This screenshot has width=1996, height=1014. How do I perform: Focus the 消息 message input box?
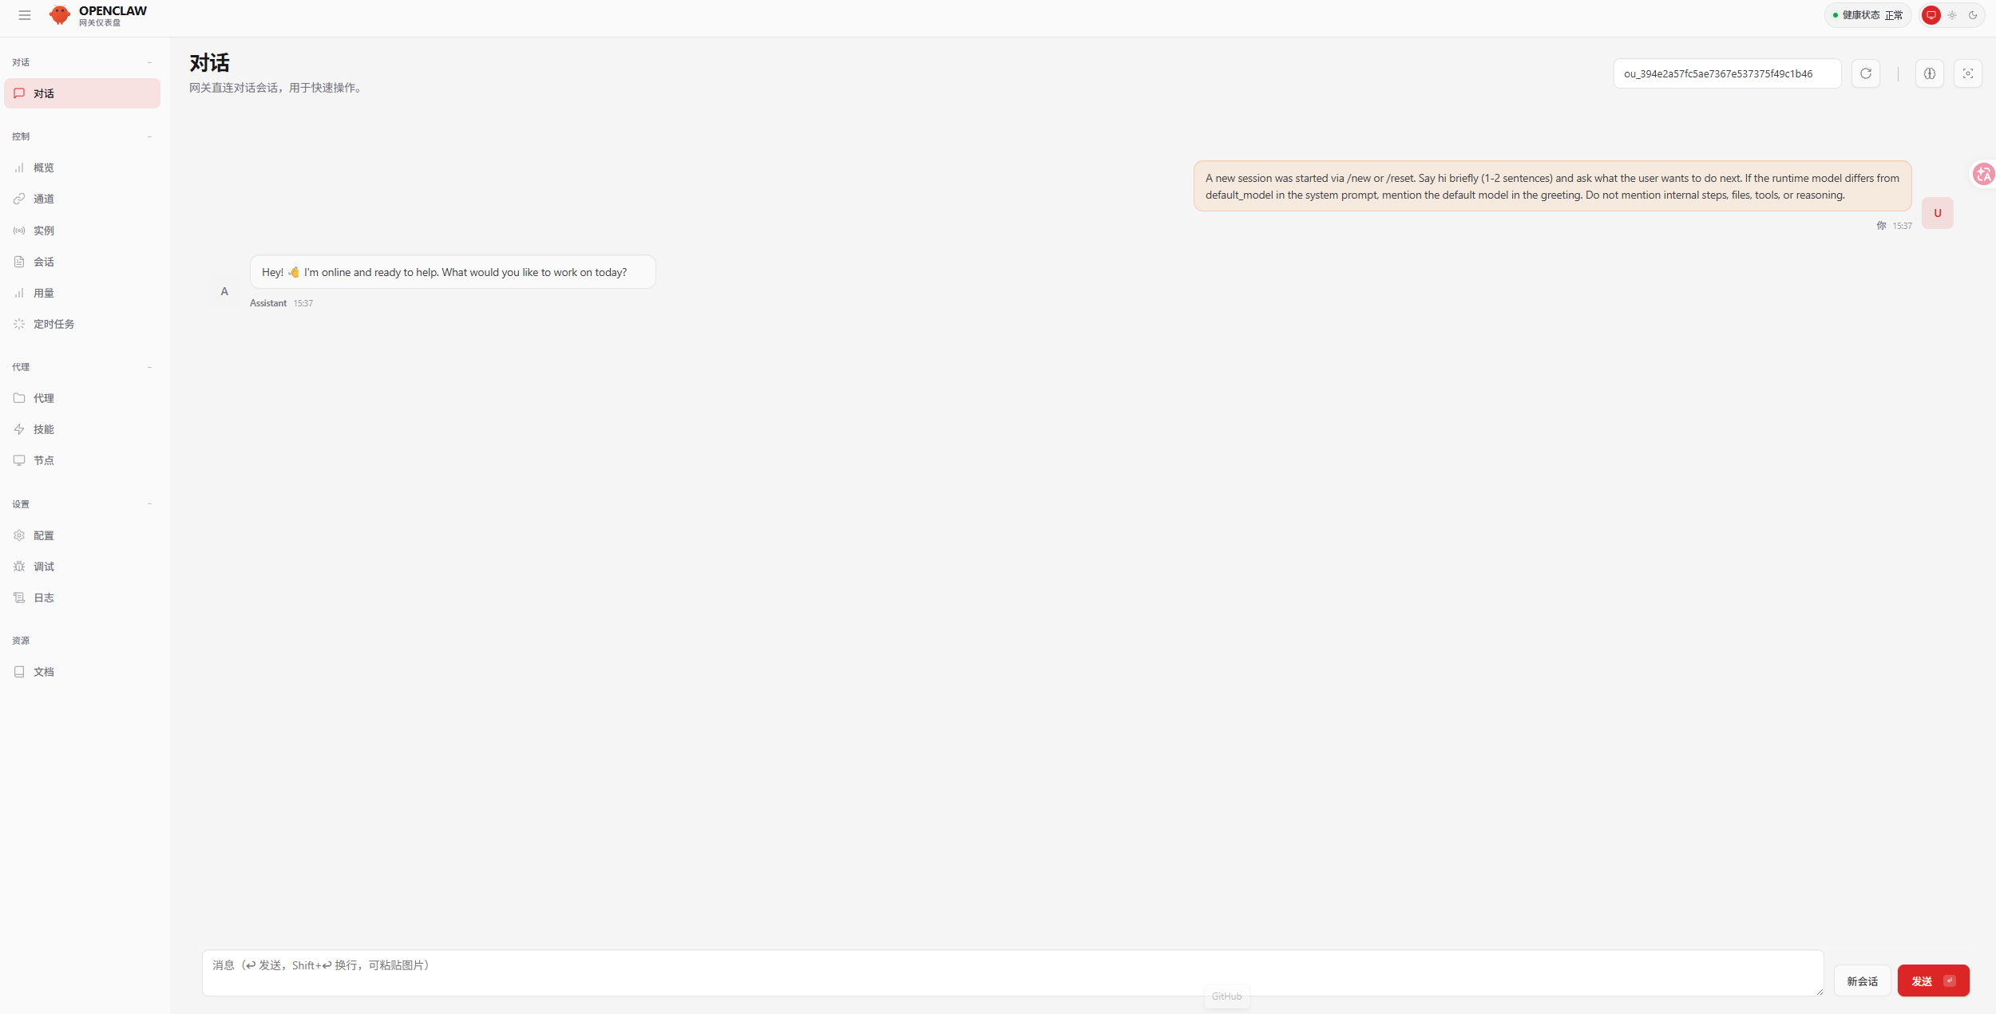coord(1012,973)
